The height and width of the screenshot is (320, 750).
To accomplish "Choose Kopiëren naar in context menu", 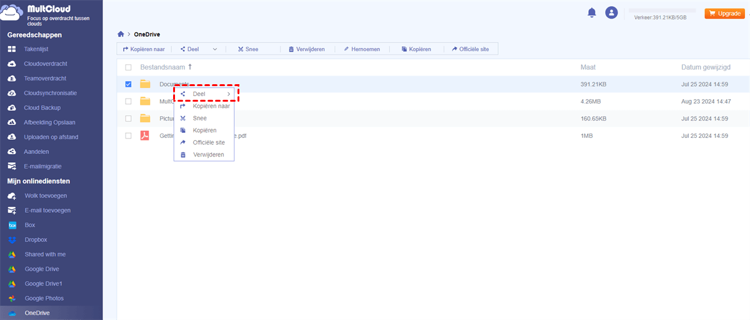I will [204, 106].
